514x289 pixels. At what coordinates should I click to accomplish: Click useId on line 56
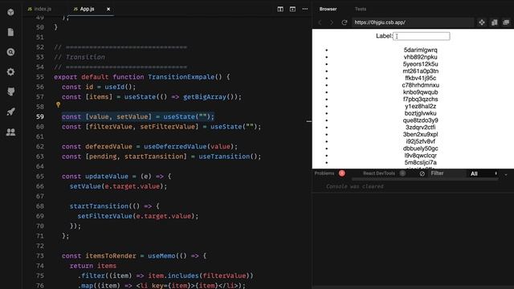tap(114, 87)
